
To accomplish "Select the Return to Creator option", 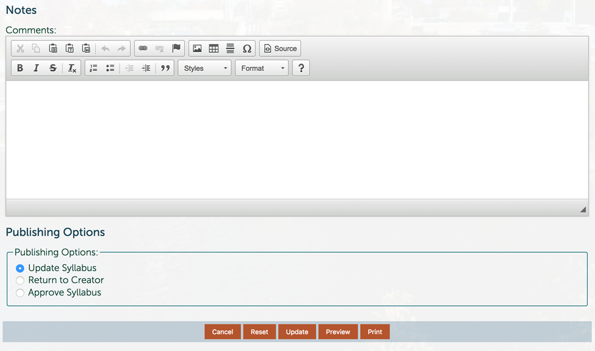I will click(20, 280).
